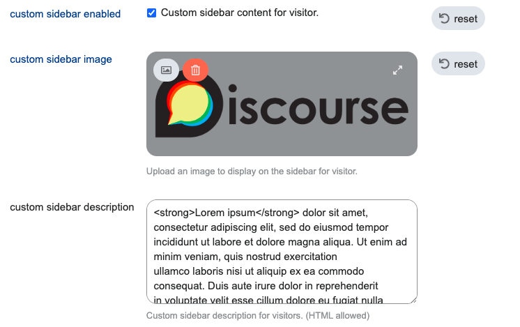Reset the custom sidebar image setting
Screen dimensions: 520x327
(x=458, y=63)
